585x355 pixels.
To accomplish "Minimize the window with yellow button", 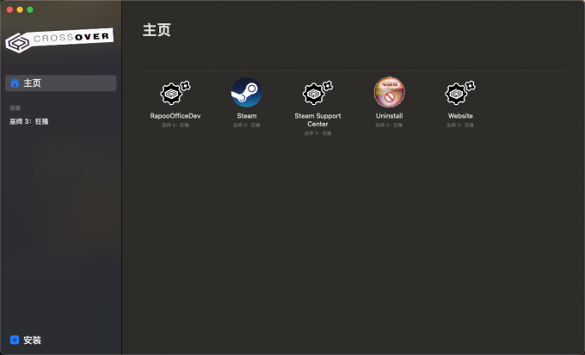I will point(20,9).
